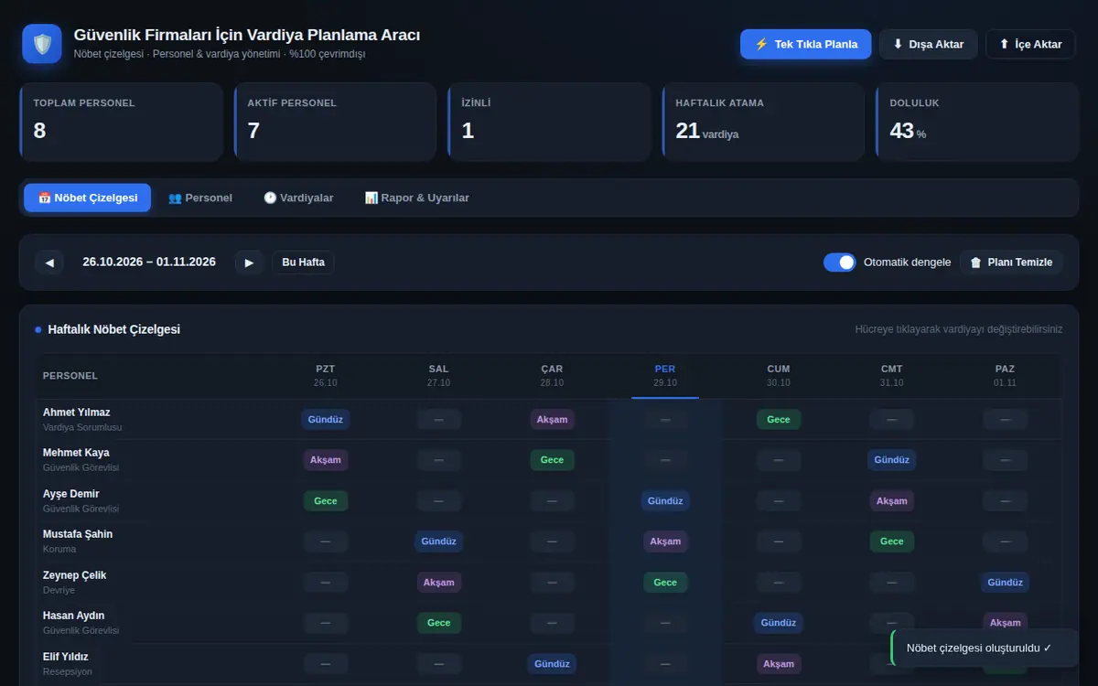1098x686 pixels.
Task: Click Ahmet Yılmaz's Friday Gece shift
Action: tap(779, 420)
